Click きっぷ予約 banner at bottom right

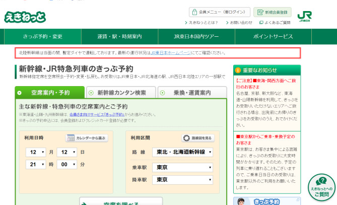[267, 201]
